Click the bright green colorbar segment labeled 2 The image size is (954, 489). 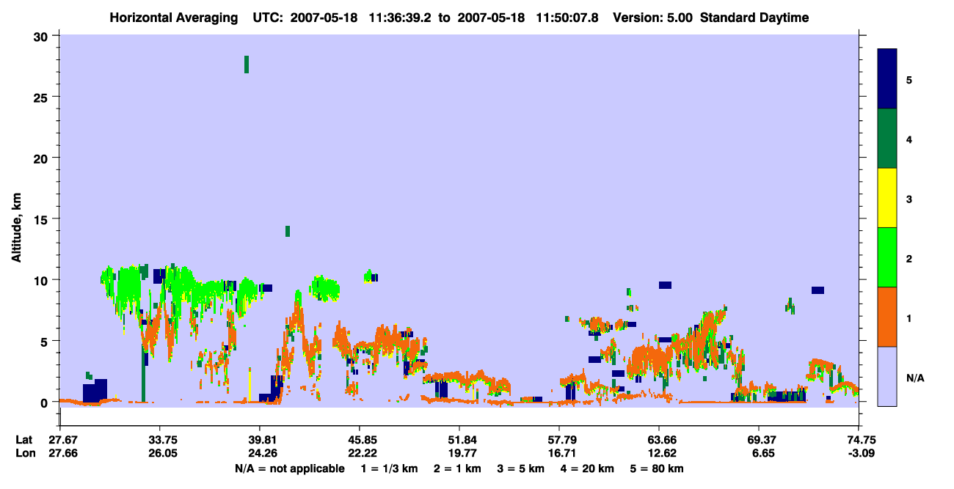point(887,257)
